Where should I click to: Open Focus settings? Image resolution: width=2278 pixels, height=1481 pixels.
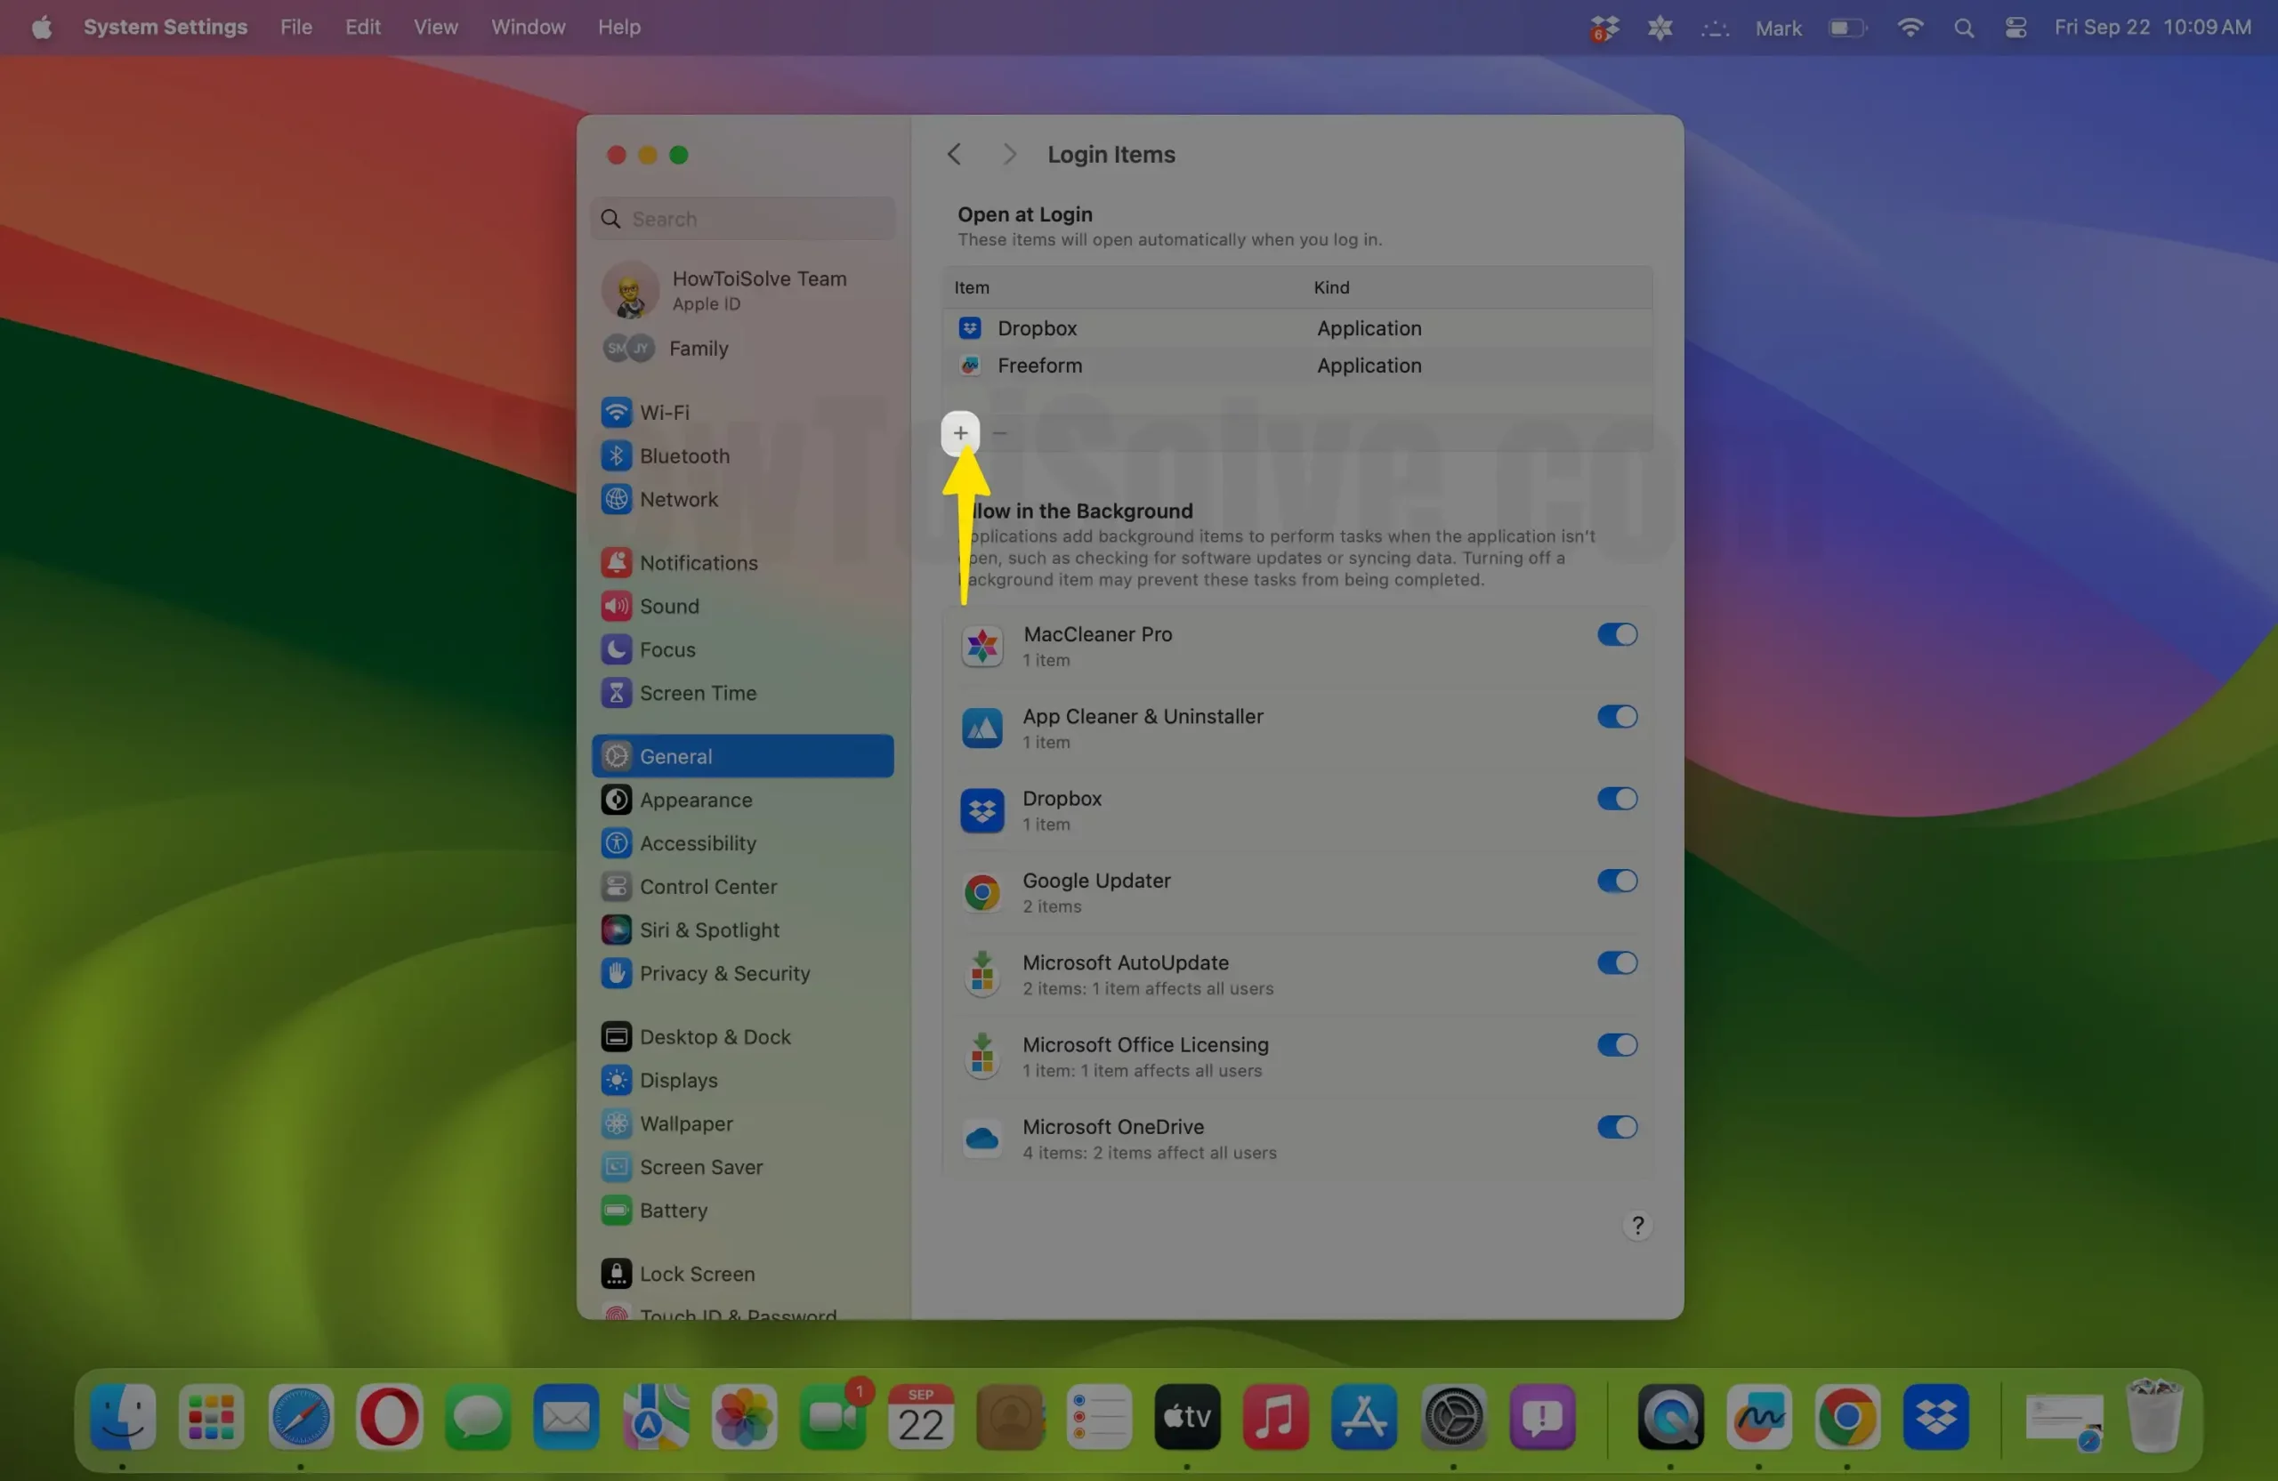744,649
